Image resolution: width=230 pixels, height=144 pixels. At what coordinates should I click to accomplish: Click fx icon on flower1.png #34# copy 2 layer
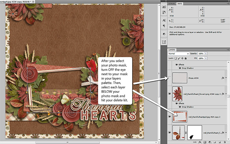click(x=223, y=94)
